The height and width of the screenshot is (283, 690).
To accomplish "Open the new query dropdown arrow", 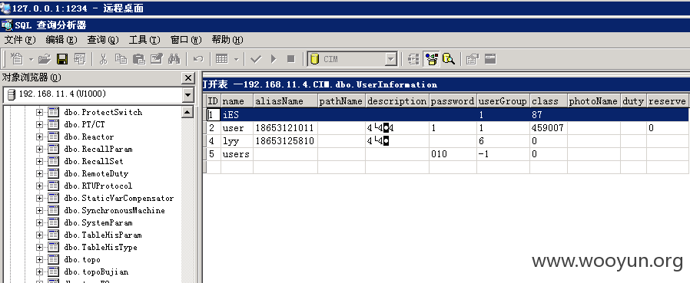I will tap(31, 59).
